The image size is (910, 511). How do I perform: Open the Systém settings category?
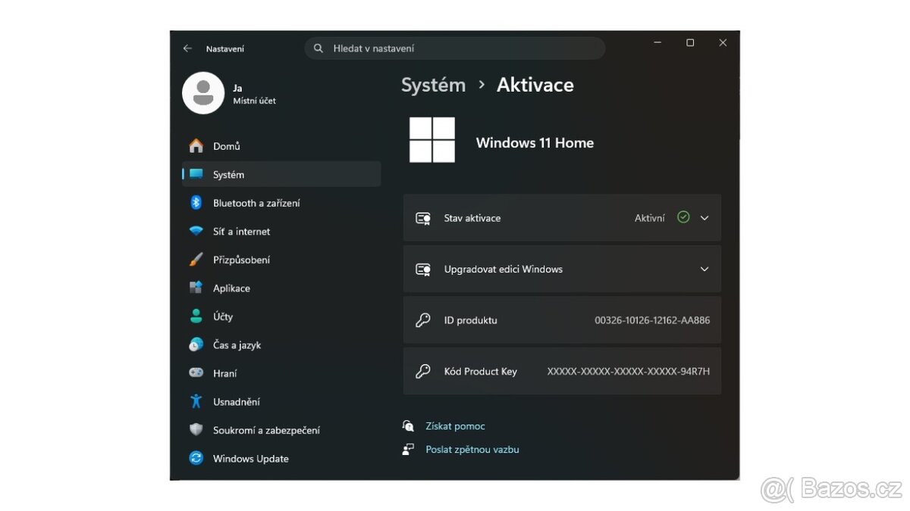click(x=281, y=175)
